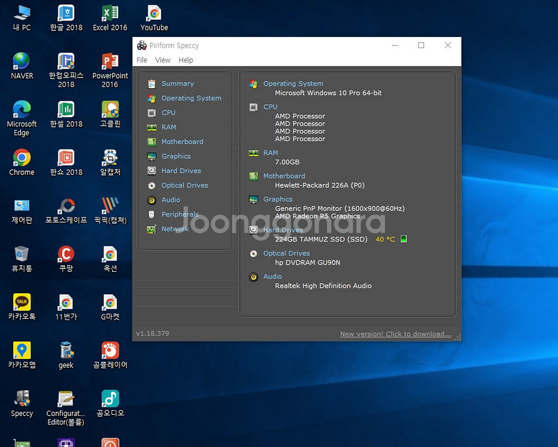558x447 pixels.
Task: Open the YouTube desktop shortcut
Action: click(154, 18)
